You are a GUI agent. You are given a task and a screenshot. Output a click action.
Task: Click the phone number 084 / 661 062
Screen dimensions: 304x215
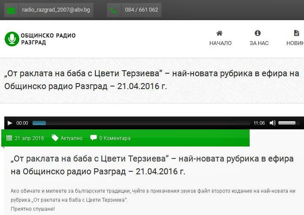[141, 10]
